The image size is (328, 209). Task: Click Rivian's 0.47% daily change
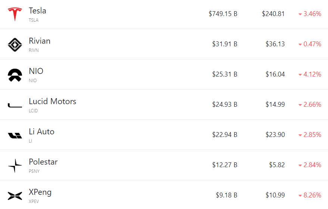click(x=312, y=44)
